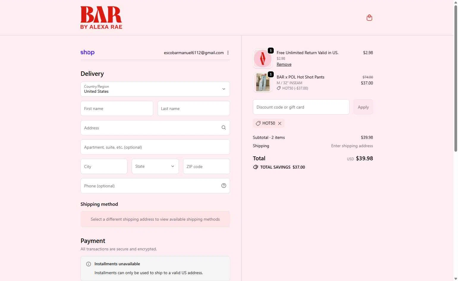Click the Total amount $39.98
458x281 pixels.
click(x=364, y=158)
